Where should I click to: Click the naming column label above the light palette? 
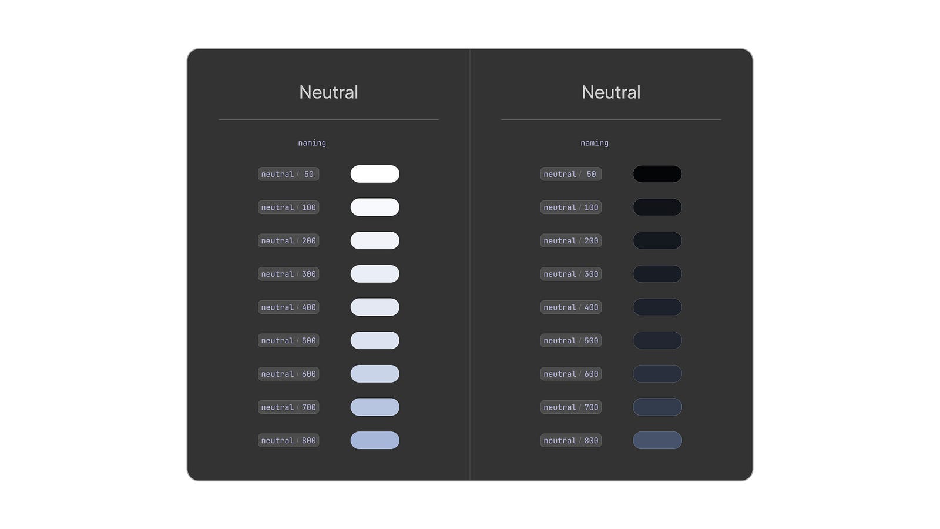click(312, 143)
